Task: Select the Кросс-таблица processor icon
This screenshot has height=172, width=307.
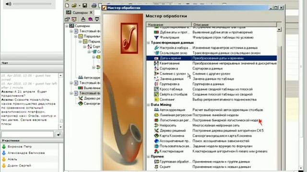Action: coord(156,89)
